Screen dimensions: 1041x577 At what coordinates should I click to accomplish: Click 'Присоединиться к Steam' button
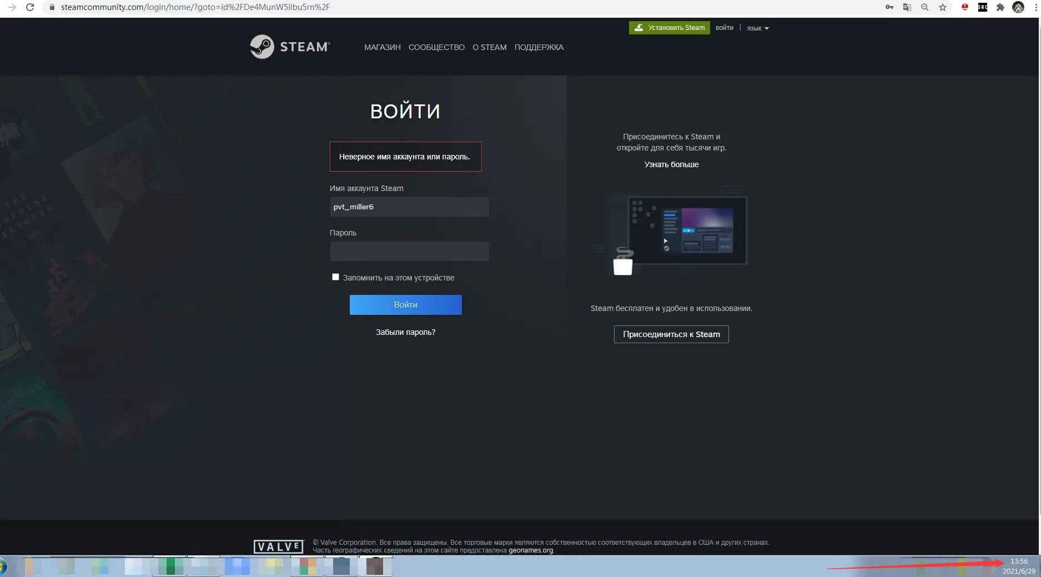(x=671, y=334)
